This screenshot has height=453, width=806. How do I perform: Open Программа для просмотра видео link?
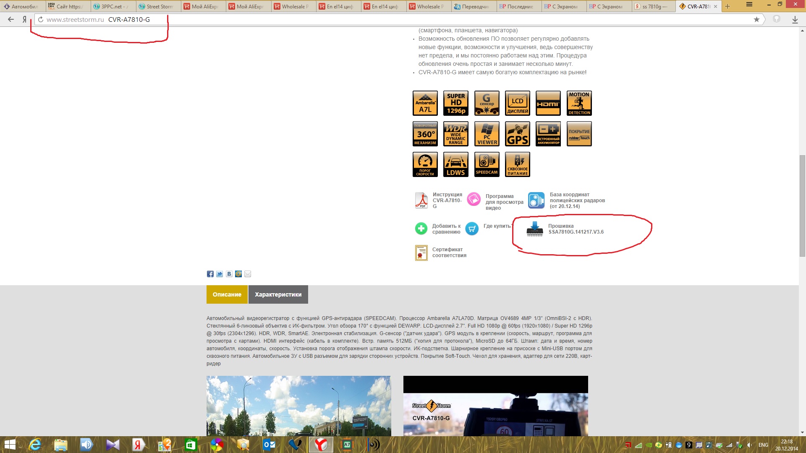pos(505,202)
